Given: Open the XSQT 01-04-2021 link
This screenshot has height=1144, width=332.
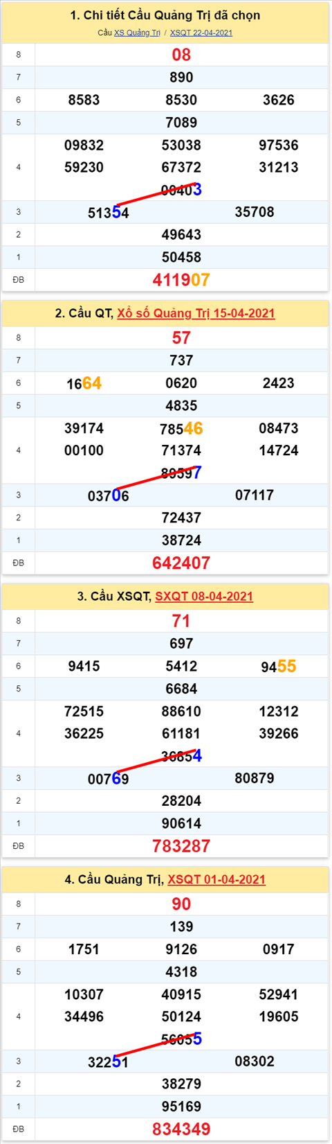Looking at the screenshot, I should [x=216, y=879].
